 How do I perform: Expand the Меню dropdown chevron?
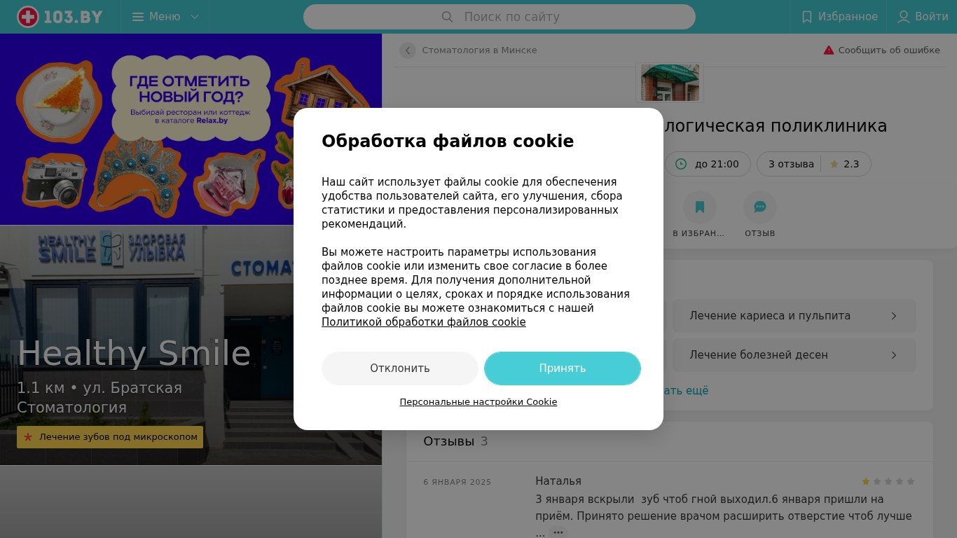pos(195,17)
